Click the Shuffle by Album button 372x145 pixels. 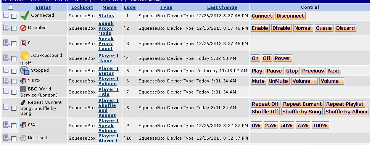point(346,111)
